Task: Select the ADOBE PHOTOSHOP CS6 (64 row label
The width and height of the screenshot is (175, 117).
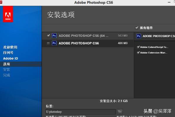Action: tap(83, 36)
